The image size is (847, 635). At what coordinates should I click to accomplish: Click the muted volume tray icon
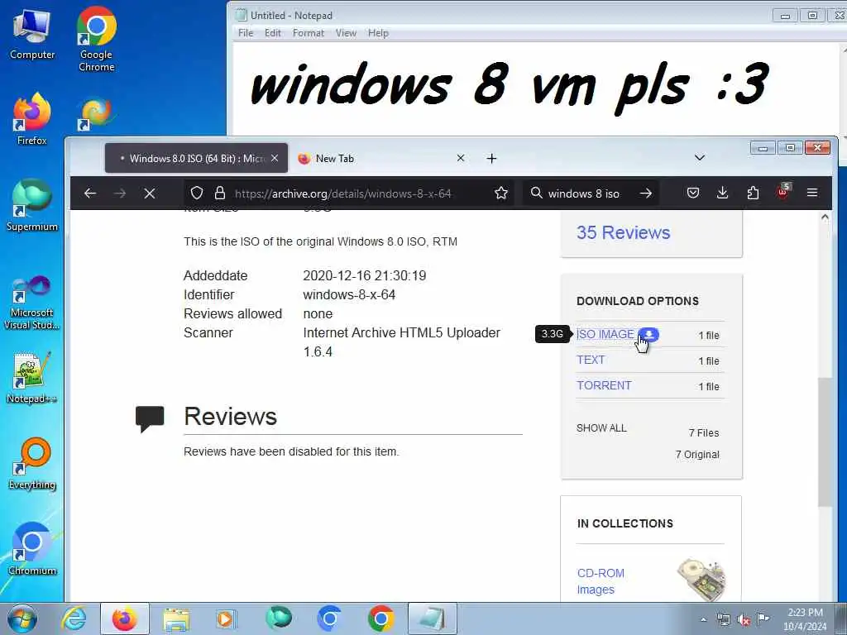(x=744, y=620)
